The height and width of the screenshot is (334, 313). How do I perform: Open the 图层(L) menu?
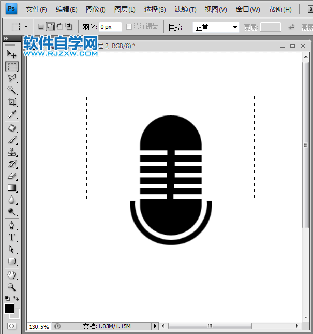(x=125, y=9)
